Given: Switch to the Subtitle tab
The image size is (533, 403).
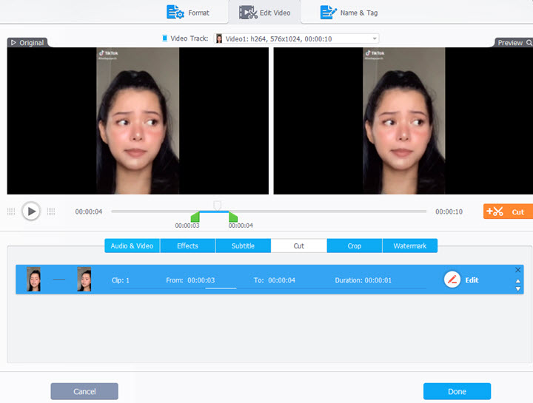Looking at the screenshot, I should tap(243, 245).
